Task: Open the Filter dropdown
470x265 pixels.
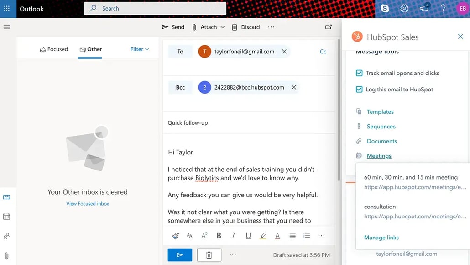Action: click(x=139, y=49)
